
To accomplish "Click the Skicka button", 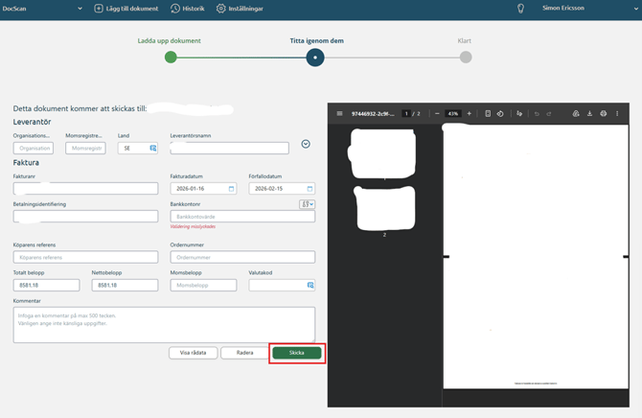I will click(x=297, y=353).
